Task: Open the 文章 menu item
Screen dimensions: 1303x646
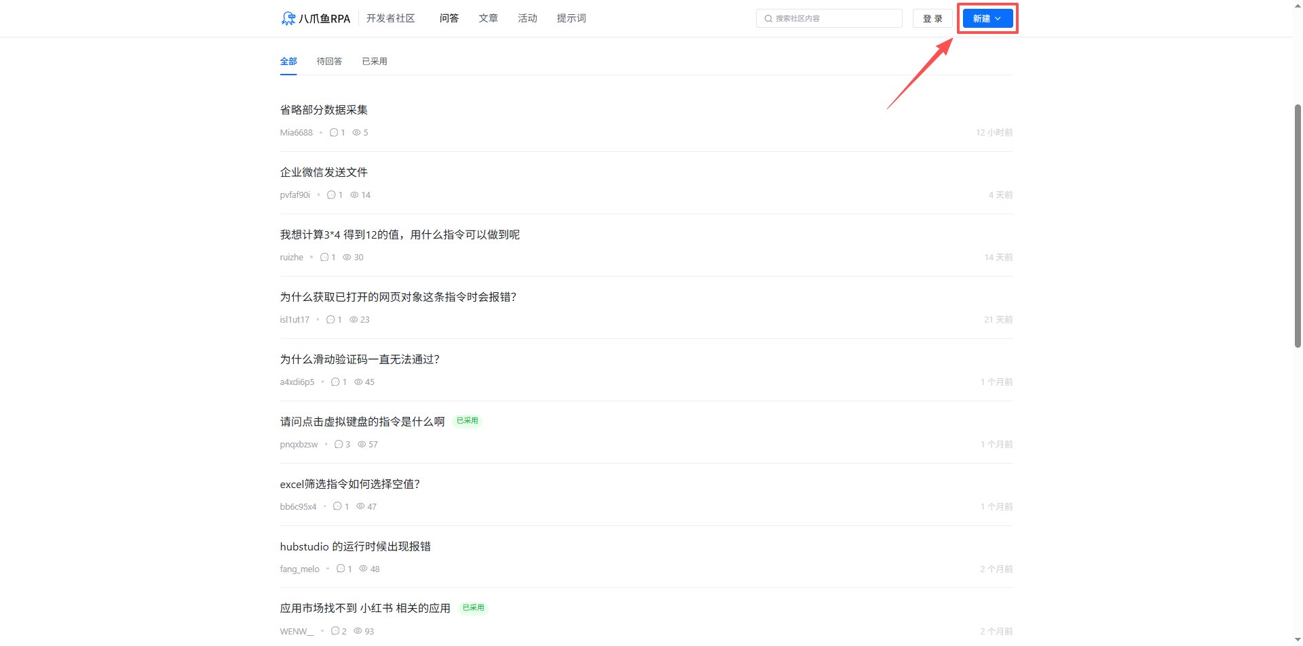Action: [x=488, y=18]
